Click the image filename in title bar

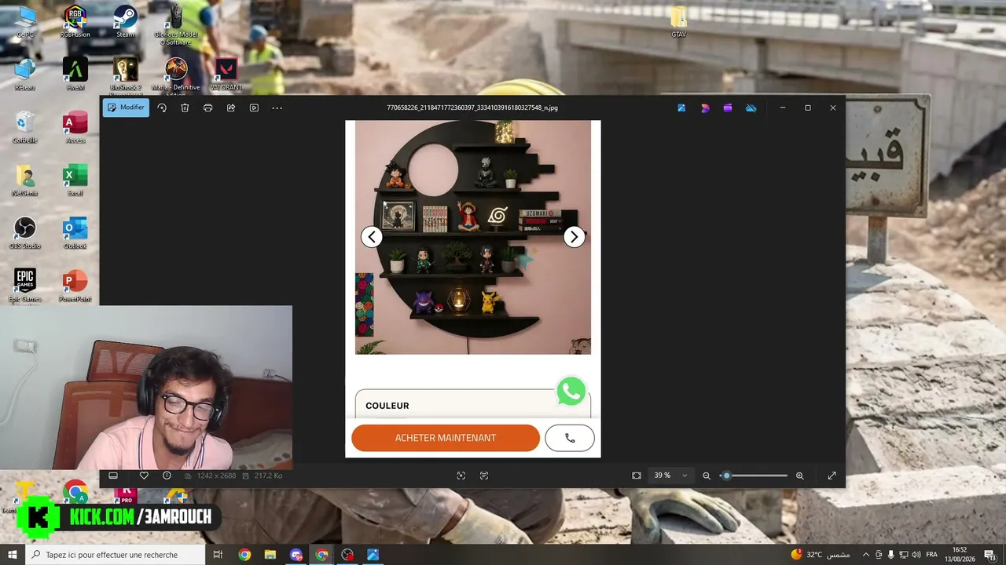point(472,108)
